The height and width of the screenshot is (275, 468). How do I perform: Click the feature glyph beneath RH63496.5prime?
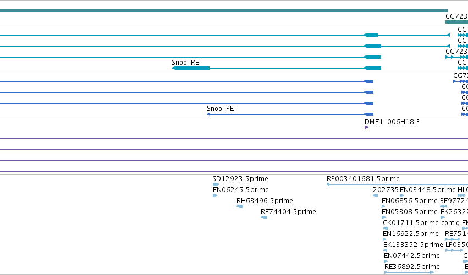(240, 206)
